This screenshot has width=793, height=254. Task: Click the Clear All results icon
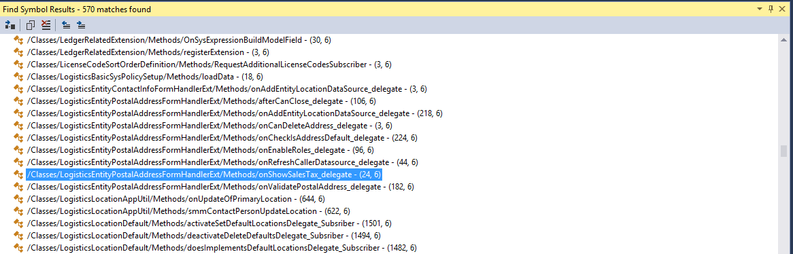tap(46, 24)
